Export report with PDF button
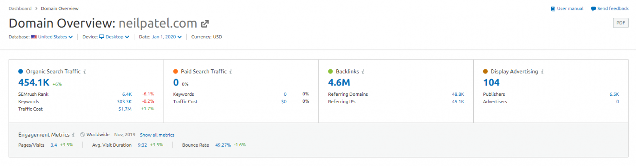 [x=620, y=23]
